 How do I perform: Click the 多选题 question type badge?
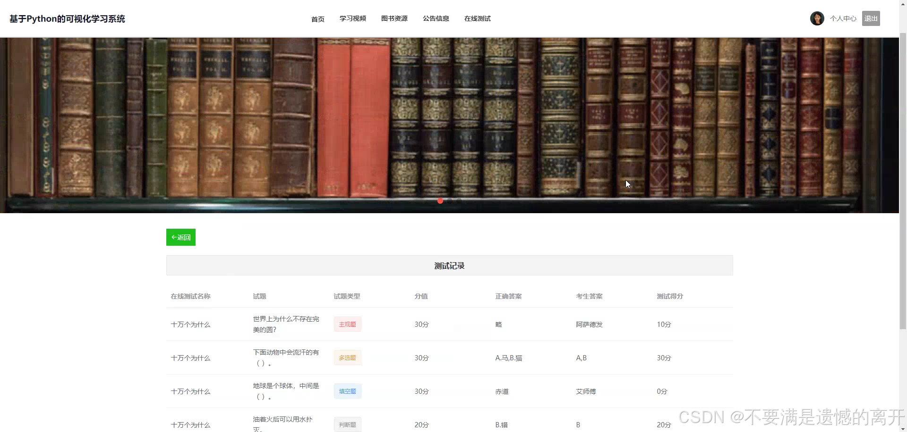click(x=347, y=357)
